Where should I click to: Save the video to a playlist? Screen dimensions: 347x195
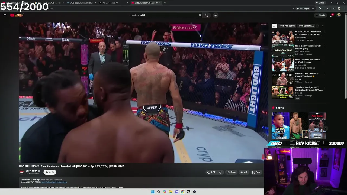pos(256,172)
